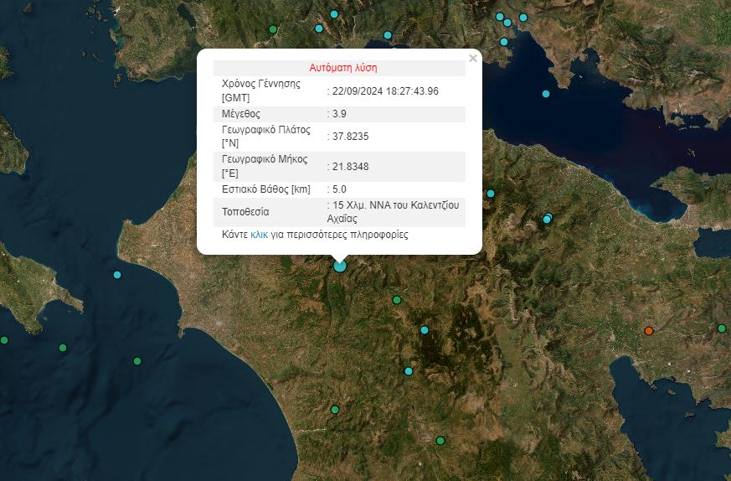
Task: Select cyan marker just right of popup's depth row
Action: click(491, 194)
